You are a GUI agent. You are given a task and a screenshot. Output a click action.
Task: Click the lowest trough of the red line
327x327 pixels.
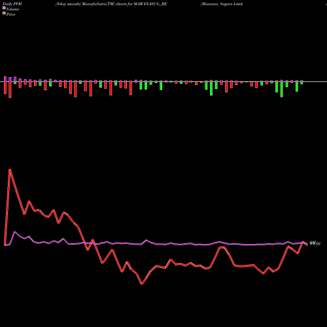(x=141, y=284)
